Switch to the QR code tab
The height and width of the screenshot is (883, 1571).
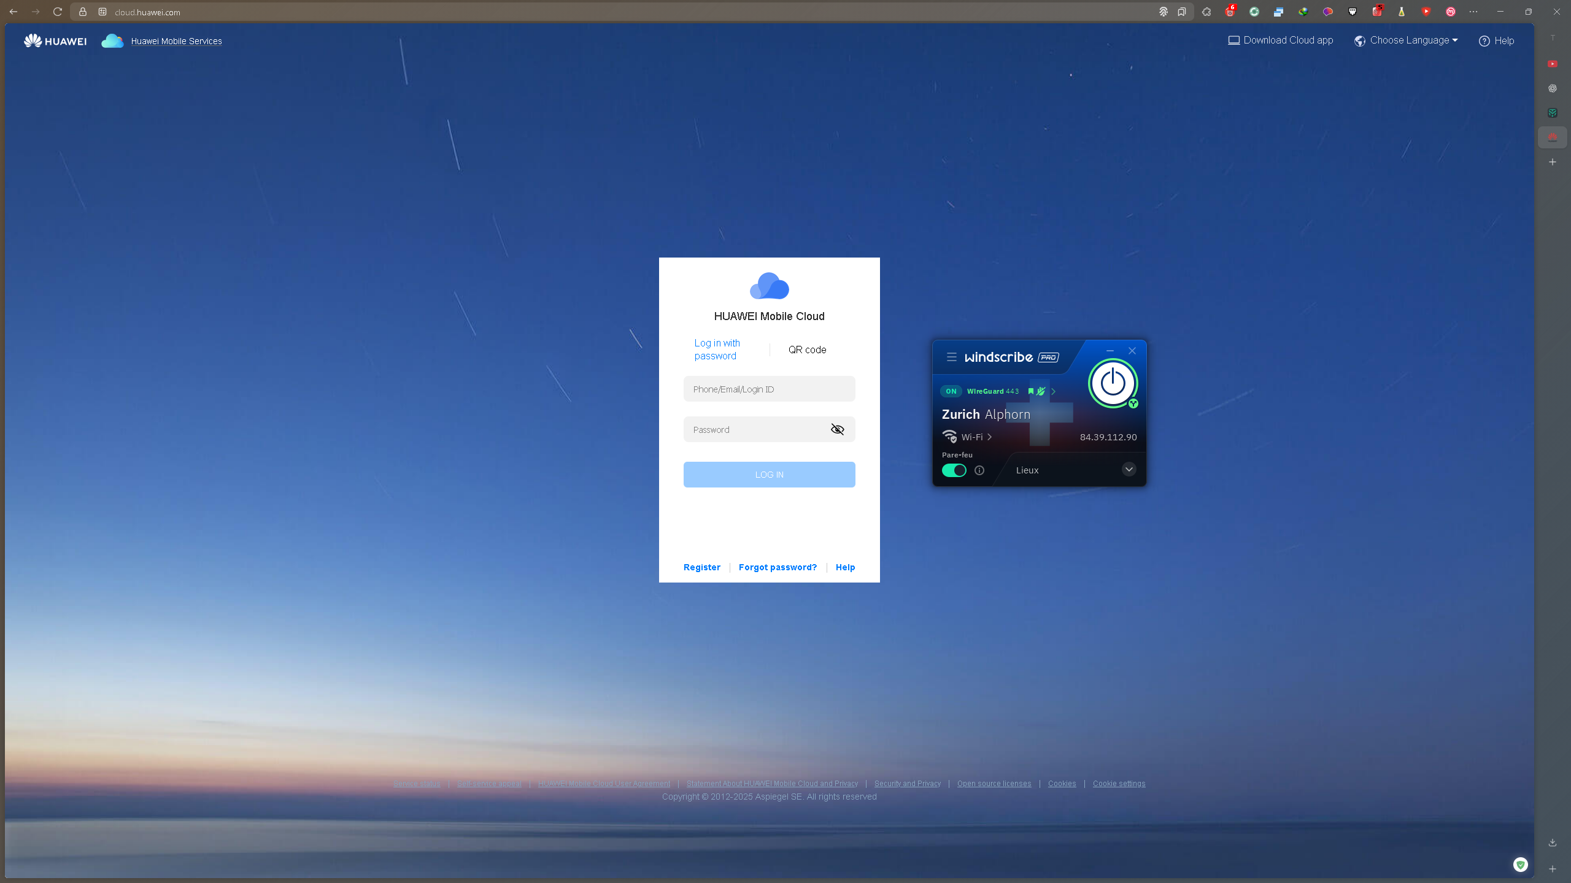[x=807, y=350]
